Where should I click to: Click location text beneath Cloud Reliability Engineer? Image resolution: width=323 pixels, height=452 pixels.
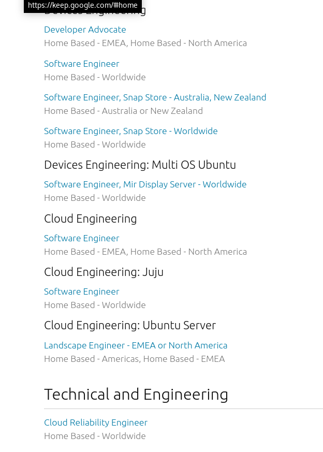pos(95,436)
